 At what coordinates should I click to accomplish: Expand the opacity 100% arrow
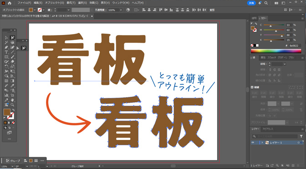(121, 10)
